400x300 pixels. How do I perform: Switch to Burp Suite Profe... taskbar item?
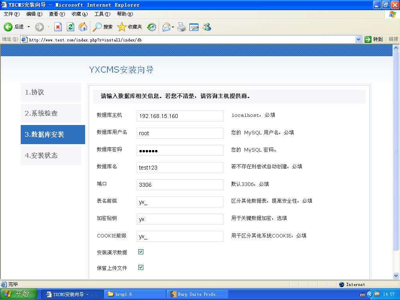(x=198, y=295)
